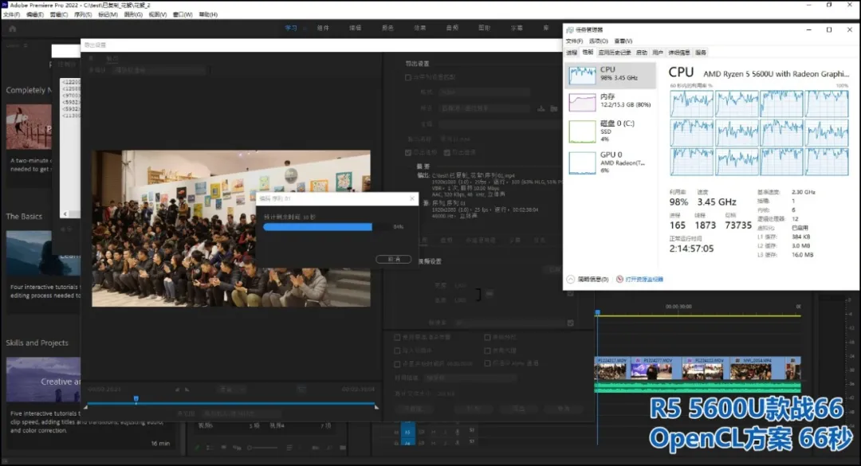Open the 窗口(W) menu in Premiere Pro
The image size is (861, 466).
pos(183,15)
